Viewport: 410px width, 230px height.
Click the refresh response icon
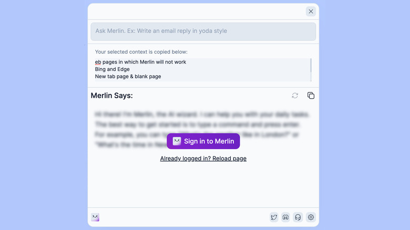point(295,96)
